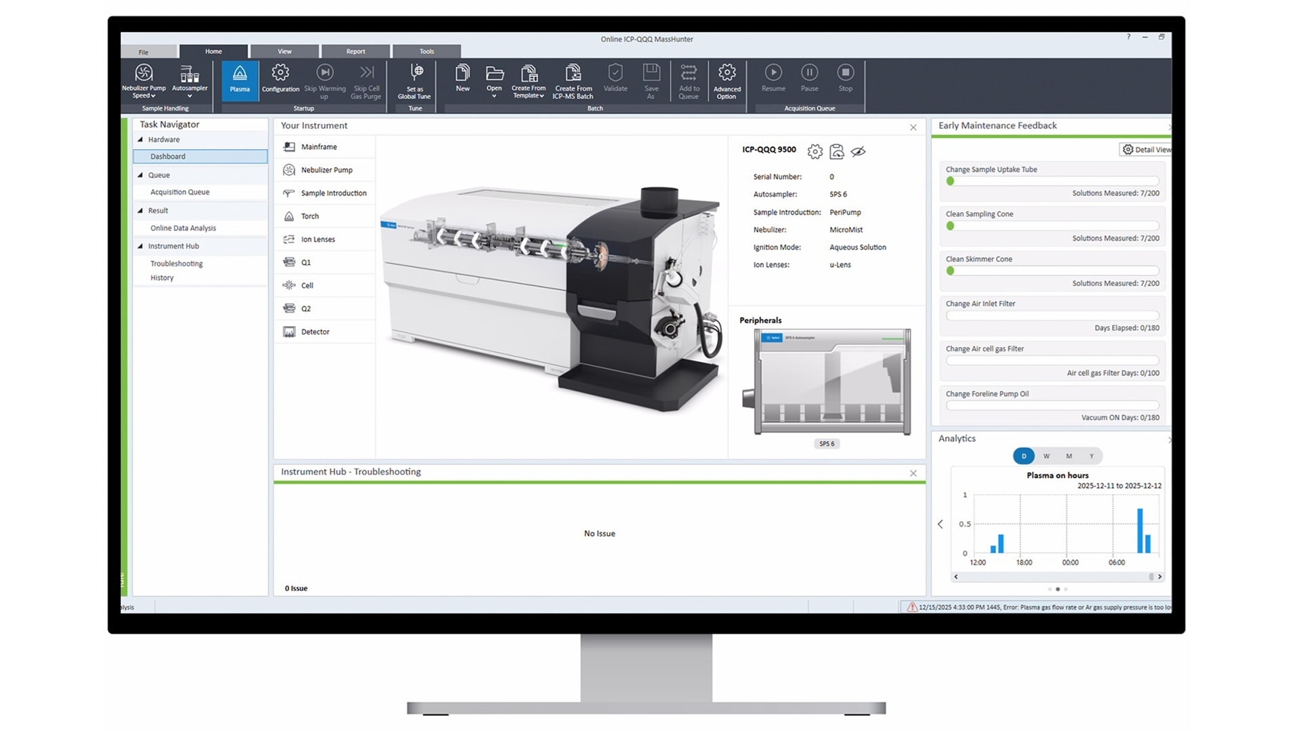Click Skip Cell Gas Purge
Viewport: 1301px width, 732px height.
pos(366,81)
